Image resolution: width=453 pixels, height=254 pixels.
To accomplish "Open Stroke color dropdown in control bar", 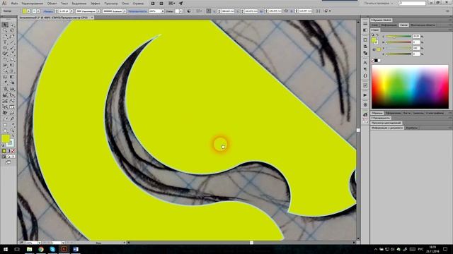I will (x=38, y=11).
